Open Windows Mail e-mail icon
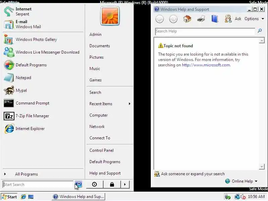Screen dimensions: 268x201 click(9, 24)
